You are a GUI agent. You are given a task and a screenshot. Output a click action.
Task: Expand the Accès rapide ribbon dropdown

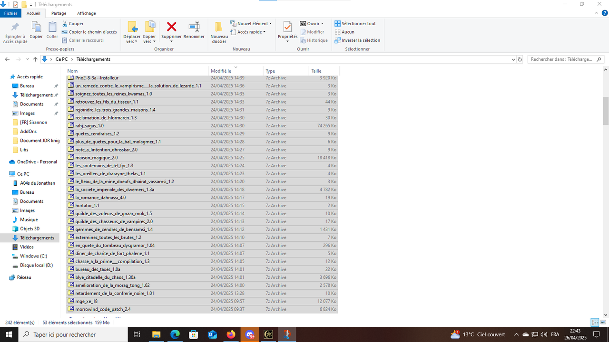(264, 32)
